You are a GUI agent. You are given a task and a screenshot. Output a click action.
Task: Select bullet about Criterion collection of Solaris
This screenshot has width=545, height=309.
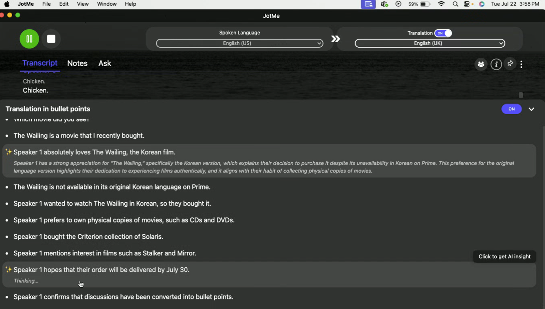coord(88,237)
